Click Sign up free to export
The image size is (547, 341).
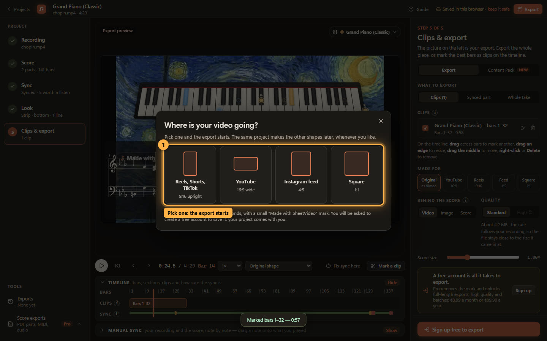pyautogui.click(x=479, y=329)
